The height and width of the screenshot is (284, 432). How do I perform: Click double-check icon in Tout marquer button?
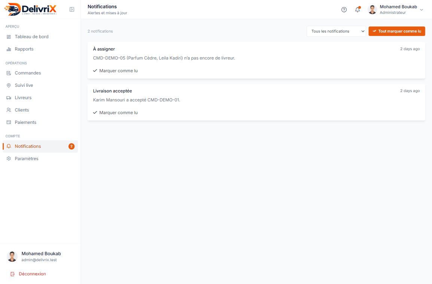tap(374, 31)
